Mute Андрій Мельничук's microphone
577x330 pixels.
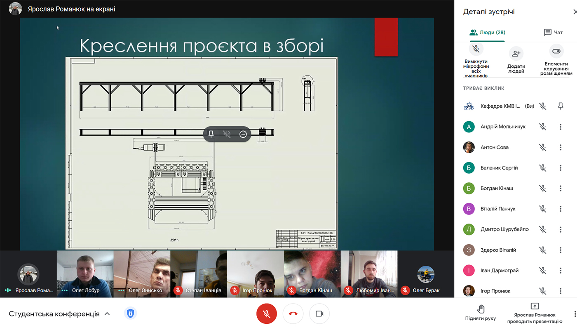pos(543,127)
